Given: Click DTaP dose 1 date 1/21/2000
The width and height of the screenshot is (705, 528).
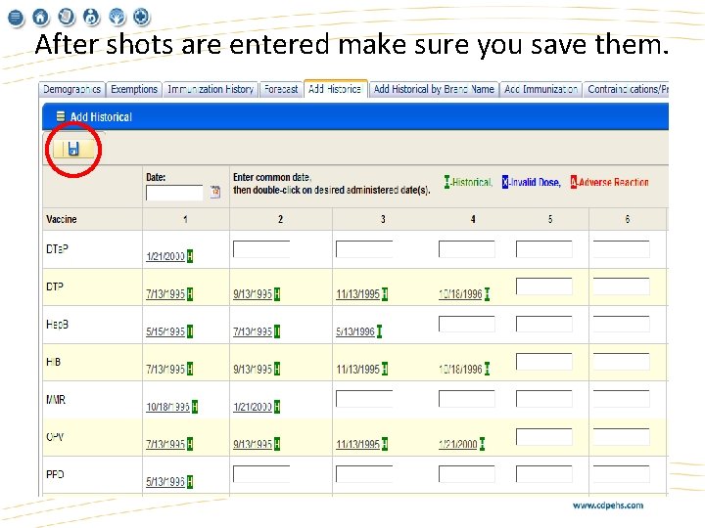Looking at the screenshot, I should coord(165,256).
